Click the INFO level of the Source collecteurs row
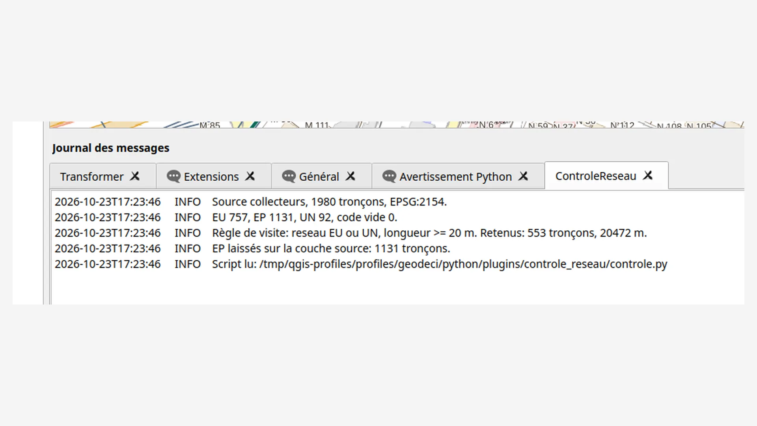 click(188, 202)
